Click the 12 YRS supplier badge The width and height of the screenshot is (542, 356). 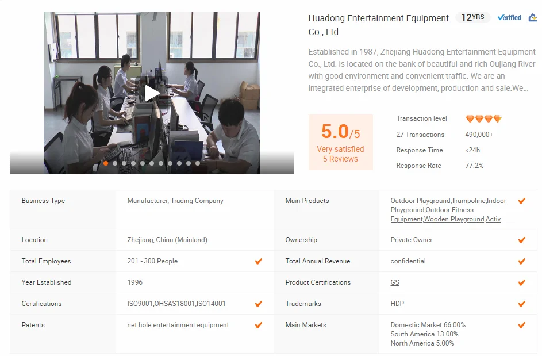click(472, 17)
